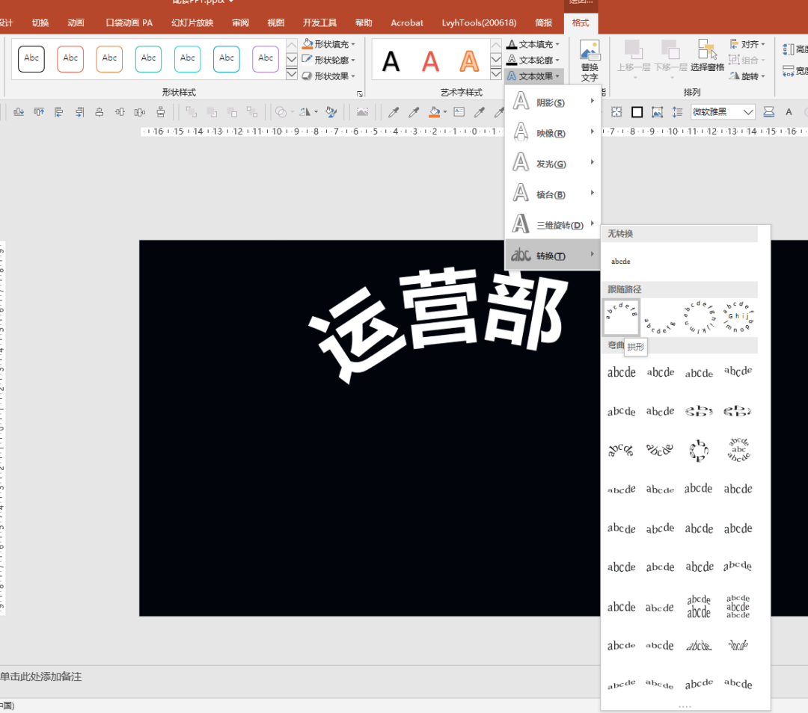The height and width of the screenshot is (713, 808).
Task: Open the 幻灯片放映 tab
Action: [192, 22]
